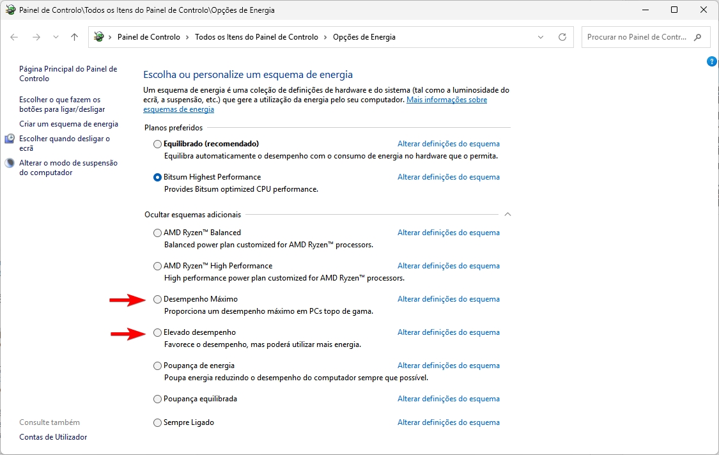Click the blue Help question mark icon
719x455 pixels.
(712, 61)
